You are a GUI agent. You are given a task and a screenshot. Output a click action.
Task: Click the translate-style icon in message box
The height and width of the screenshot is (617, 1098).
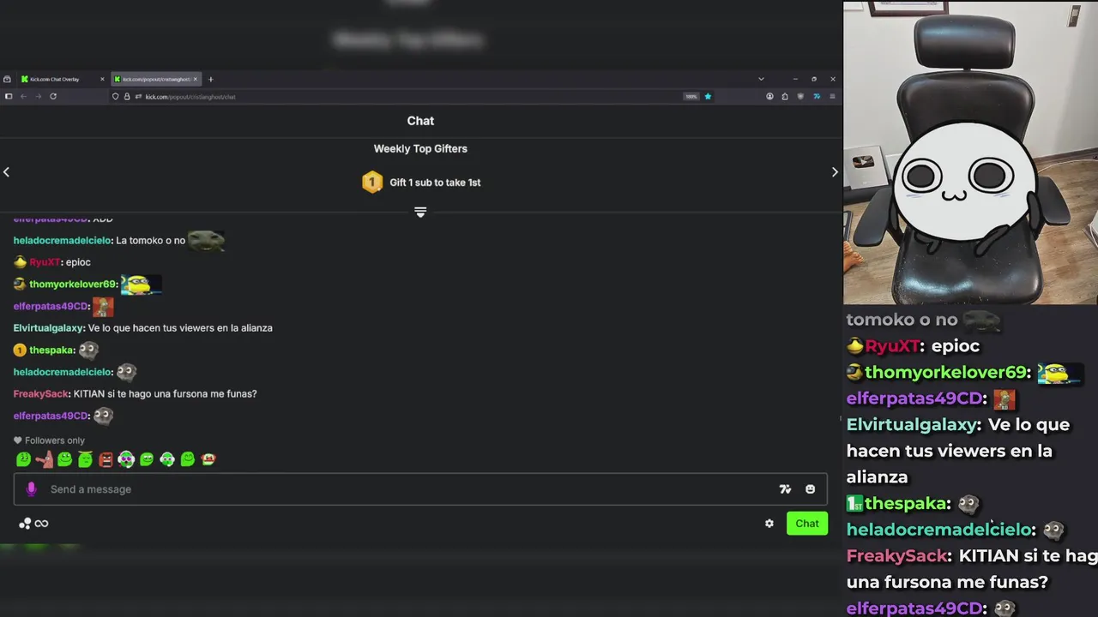pos(785,489)
